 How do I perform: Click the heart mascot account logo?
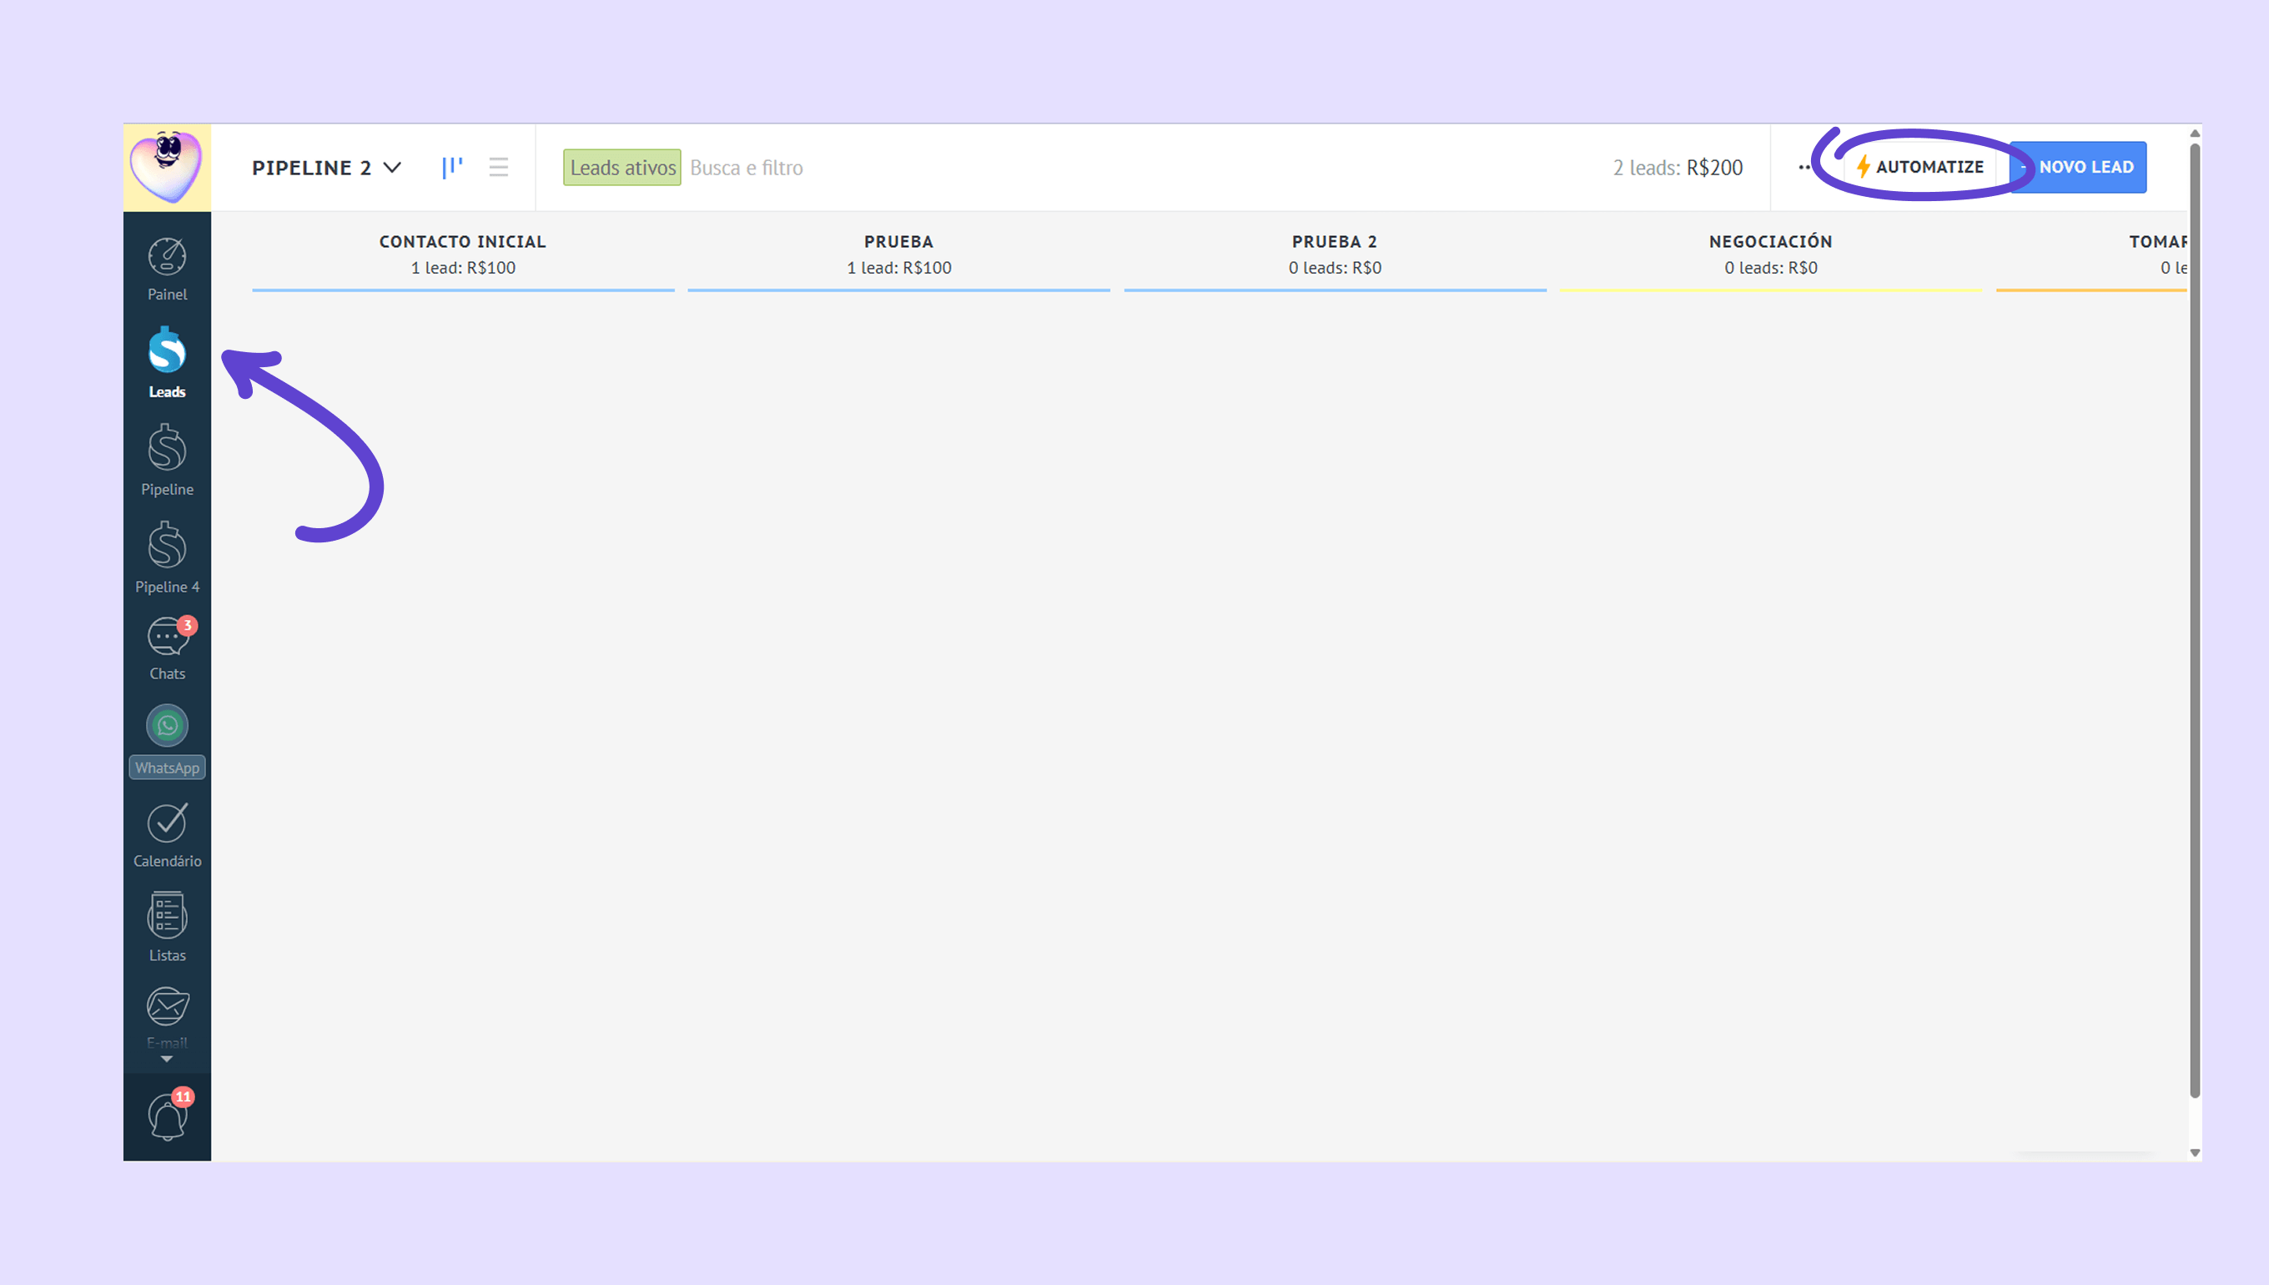(x=167, y=167)
